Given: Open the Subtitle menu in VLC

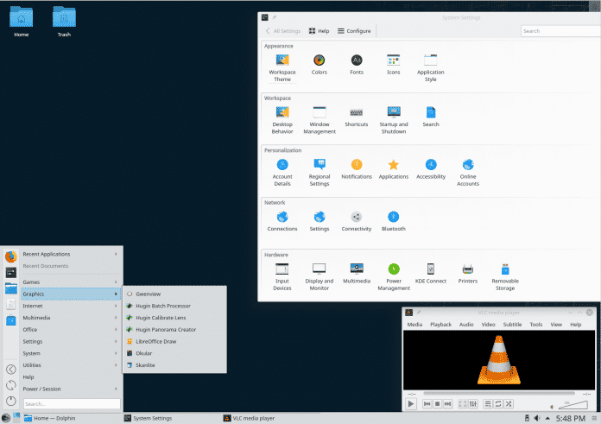Looking at the screenshot, I should (x=513, y=325).
